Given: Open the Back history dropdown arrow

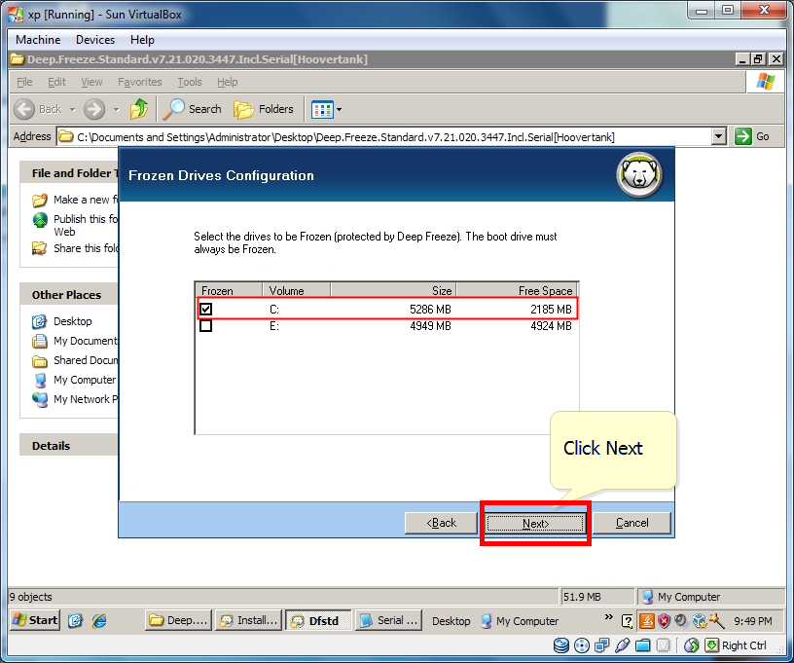Looking at the screenshot, I should click(72, 109).
